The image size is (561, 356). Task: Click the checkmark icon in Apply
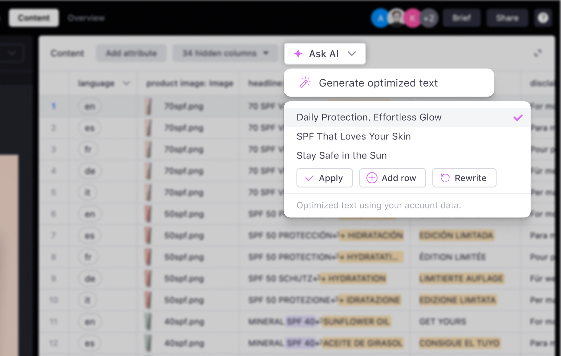309,178
